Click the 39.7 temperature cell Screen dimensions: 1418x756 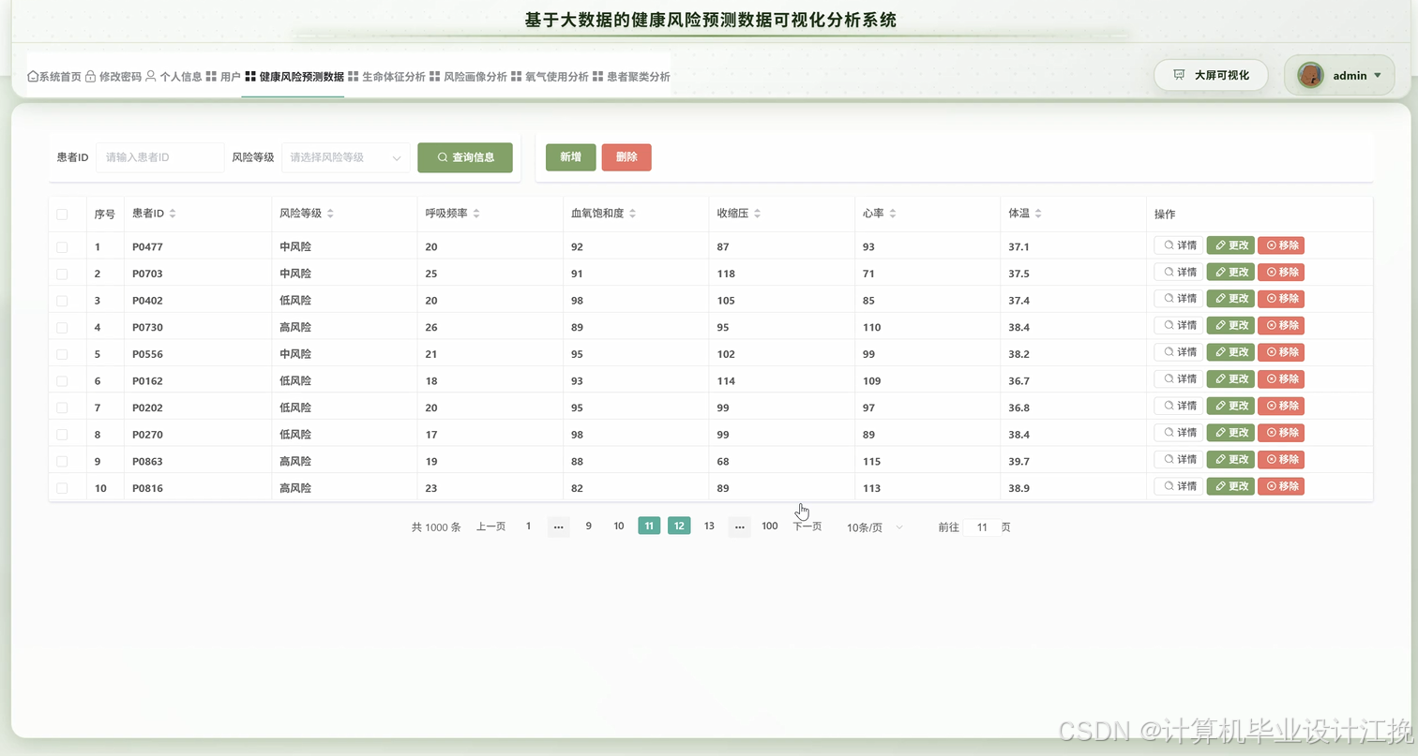[1019, 462]
